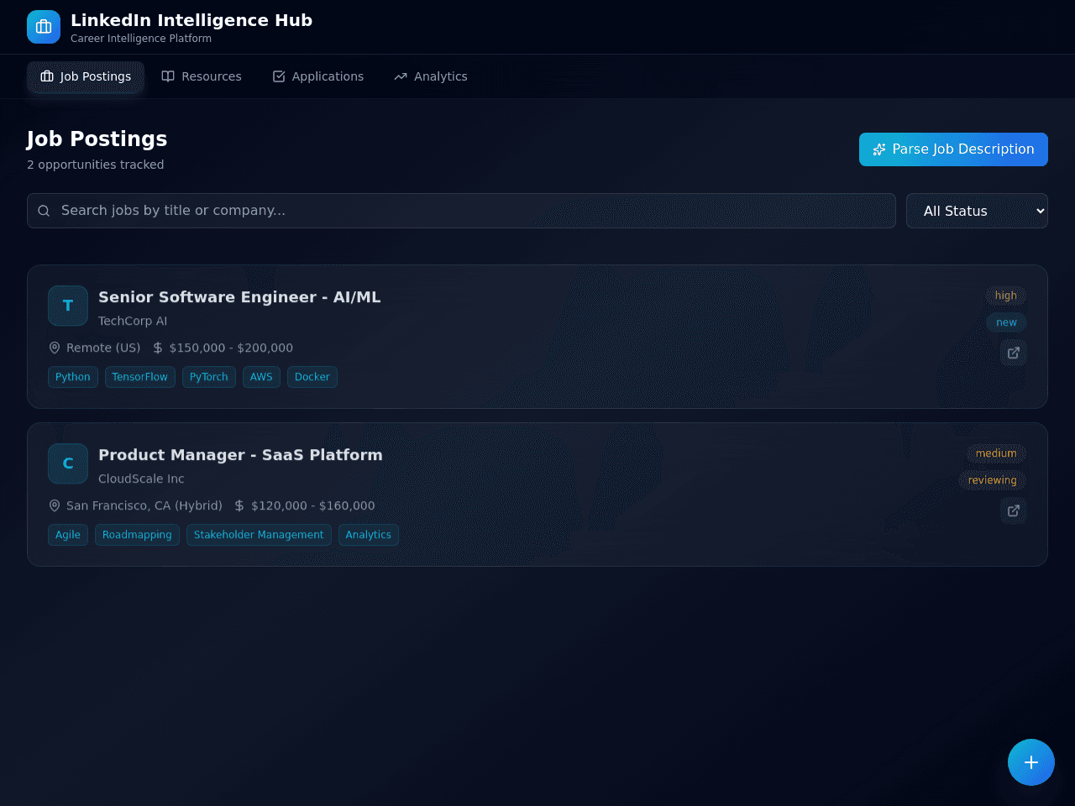Click the C avatar for CloudScale Inc
This screenshot has width=1075, height=806.
click(68, 463)
